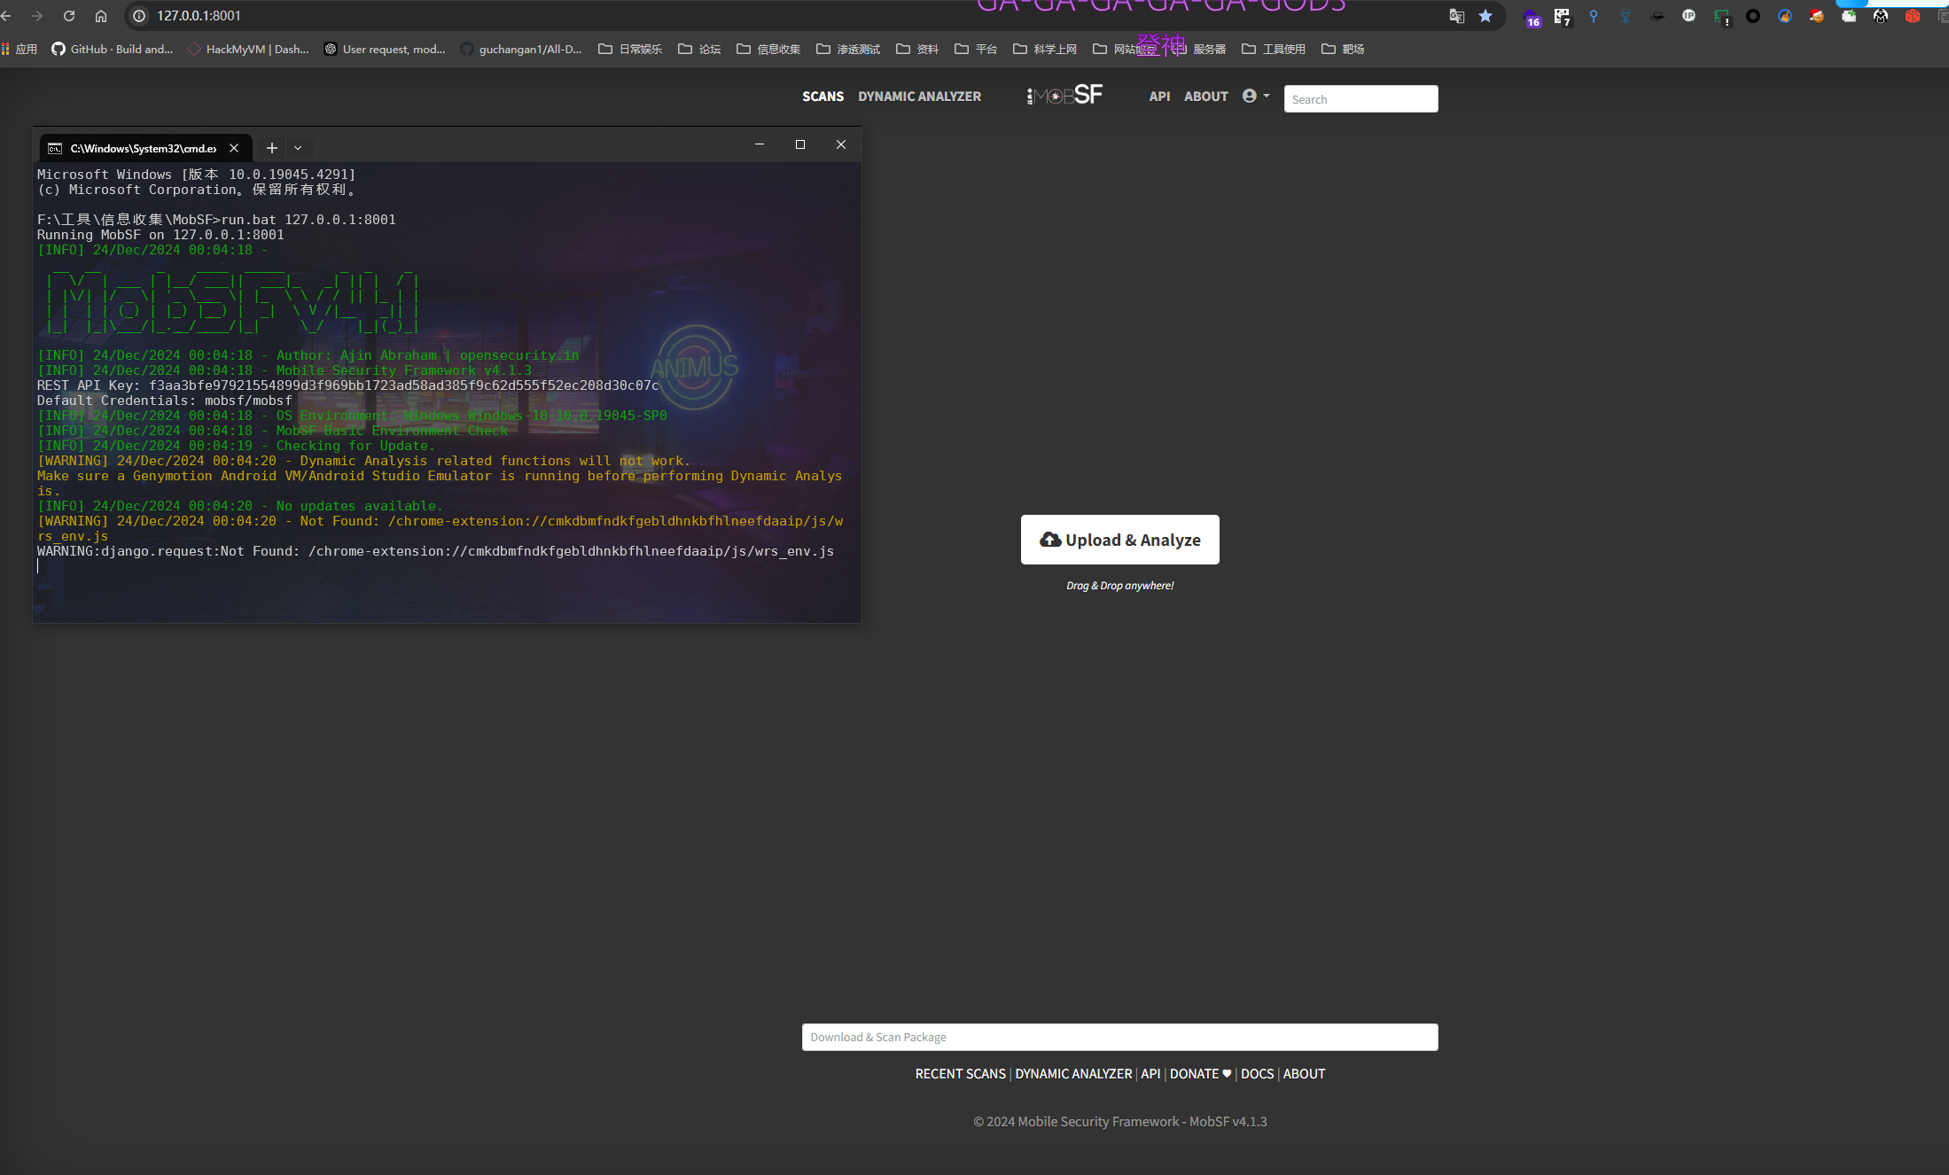The height and width of the screenshot is (1175, 1949).
Task: Close the cmd.exe terminal tab
Action: point(234,148)
